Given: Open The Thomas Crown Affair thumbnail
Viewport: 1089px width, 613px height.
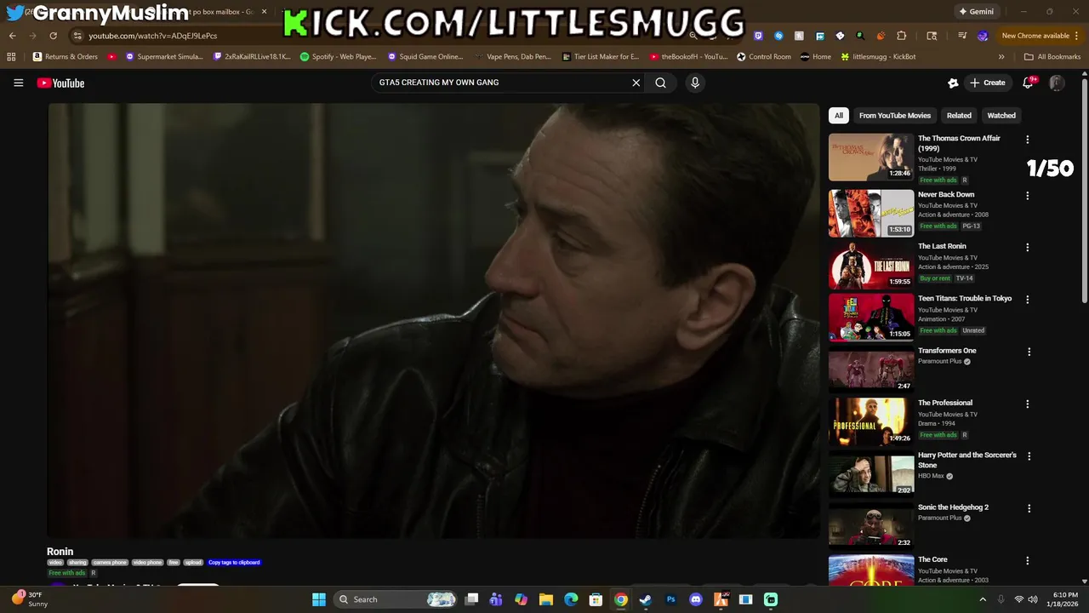Looking at the screenshot, I should point(871,157).
